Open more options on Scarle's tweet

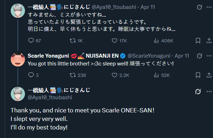pos(209,56)
